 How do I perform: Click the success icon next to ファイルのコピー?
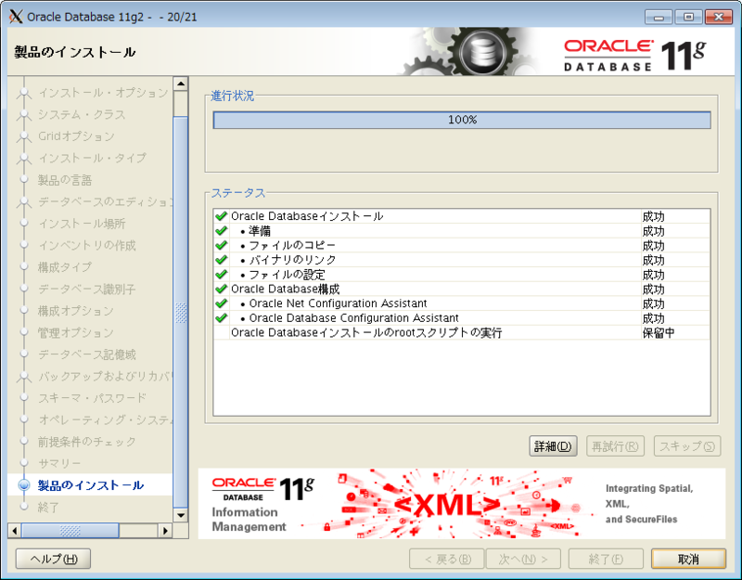pos(220,244)
